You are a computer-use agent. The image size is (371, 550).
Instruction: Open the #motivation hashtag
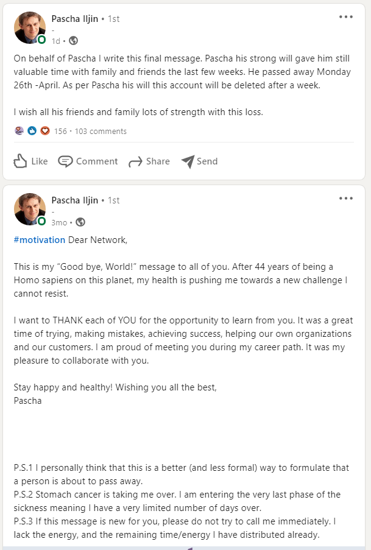(39, 239)
